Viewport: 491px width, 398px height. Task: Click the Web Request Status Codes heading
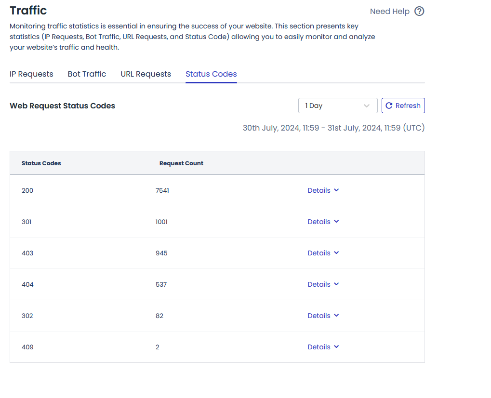coord(62,106)
